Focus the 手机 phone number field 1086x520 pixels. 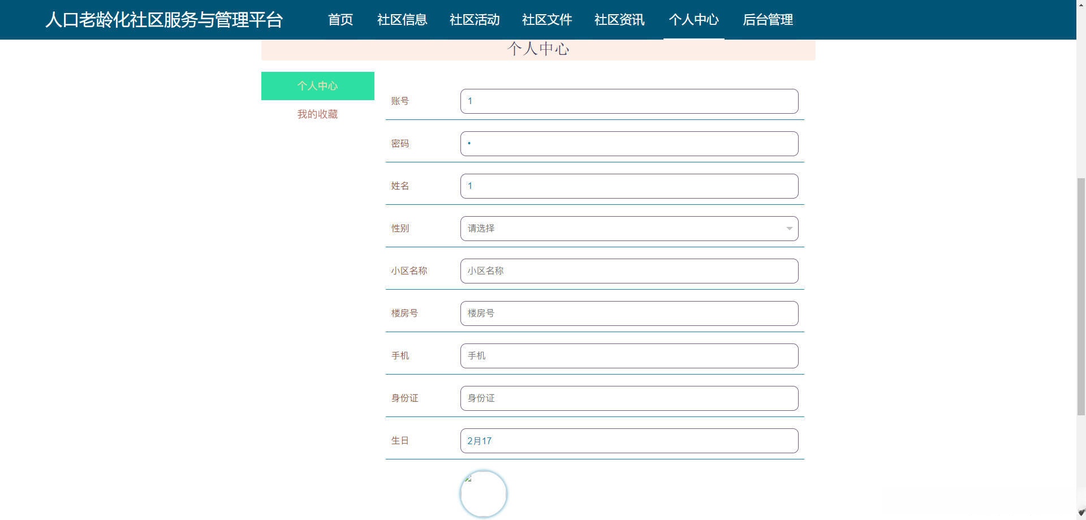[629, 356]
